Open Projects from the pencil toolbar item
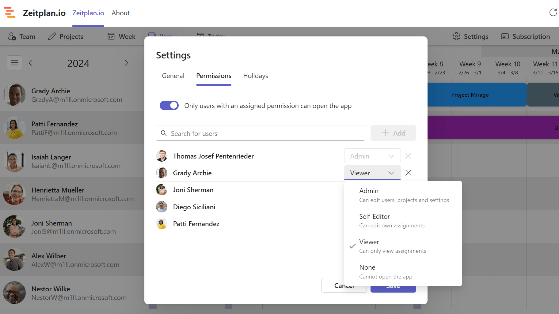 (x=66, y=36)
